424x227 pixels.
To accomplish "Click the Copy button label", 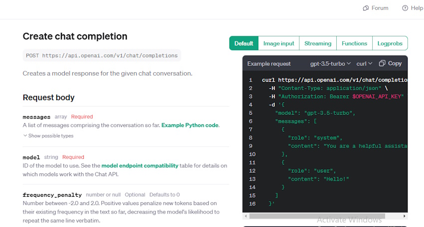I will pos(395,63).
